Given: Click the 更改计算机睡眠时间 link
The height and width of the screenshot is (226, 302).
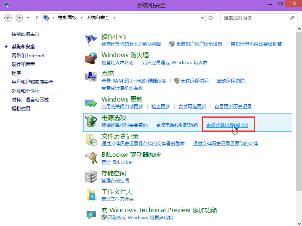Looking at the screenshot, I should click(x=227, y=125).
